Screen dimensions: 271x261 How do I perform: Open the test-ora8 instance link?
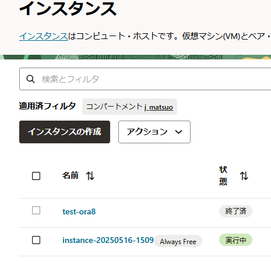[79, 211]
